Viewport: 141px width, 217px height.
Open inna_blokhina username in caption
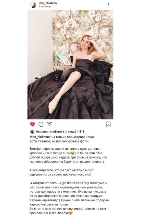[40, 137]
